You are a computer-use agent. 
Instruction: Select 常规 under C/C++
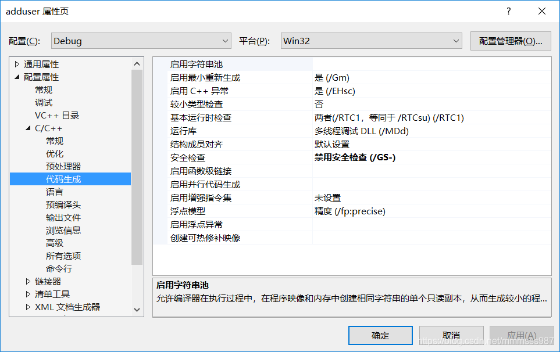pos(55,141)
